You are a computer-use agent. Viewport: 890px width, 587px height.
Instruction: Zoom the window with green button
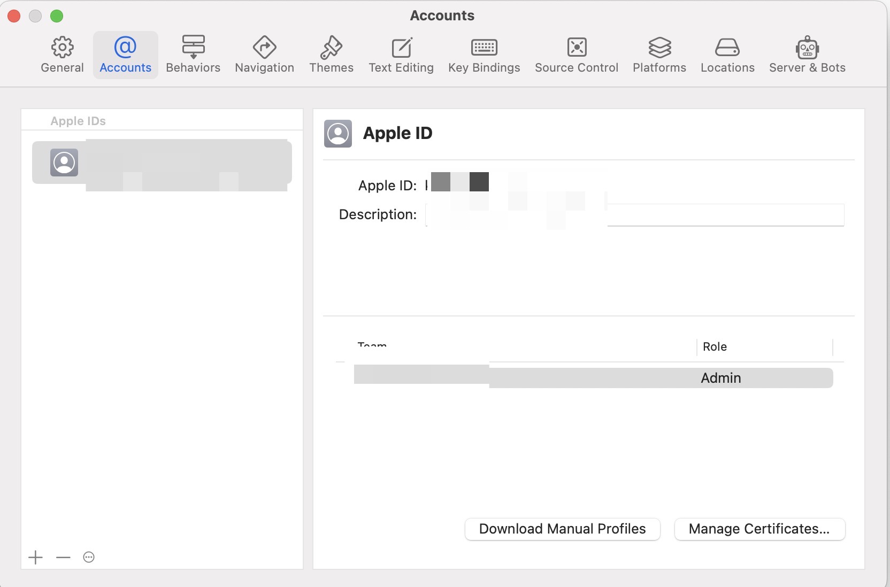tap(57, 16)
